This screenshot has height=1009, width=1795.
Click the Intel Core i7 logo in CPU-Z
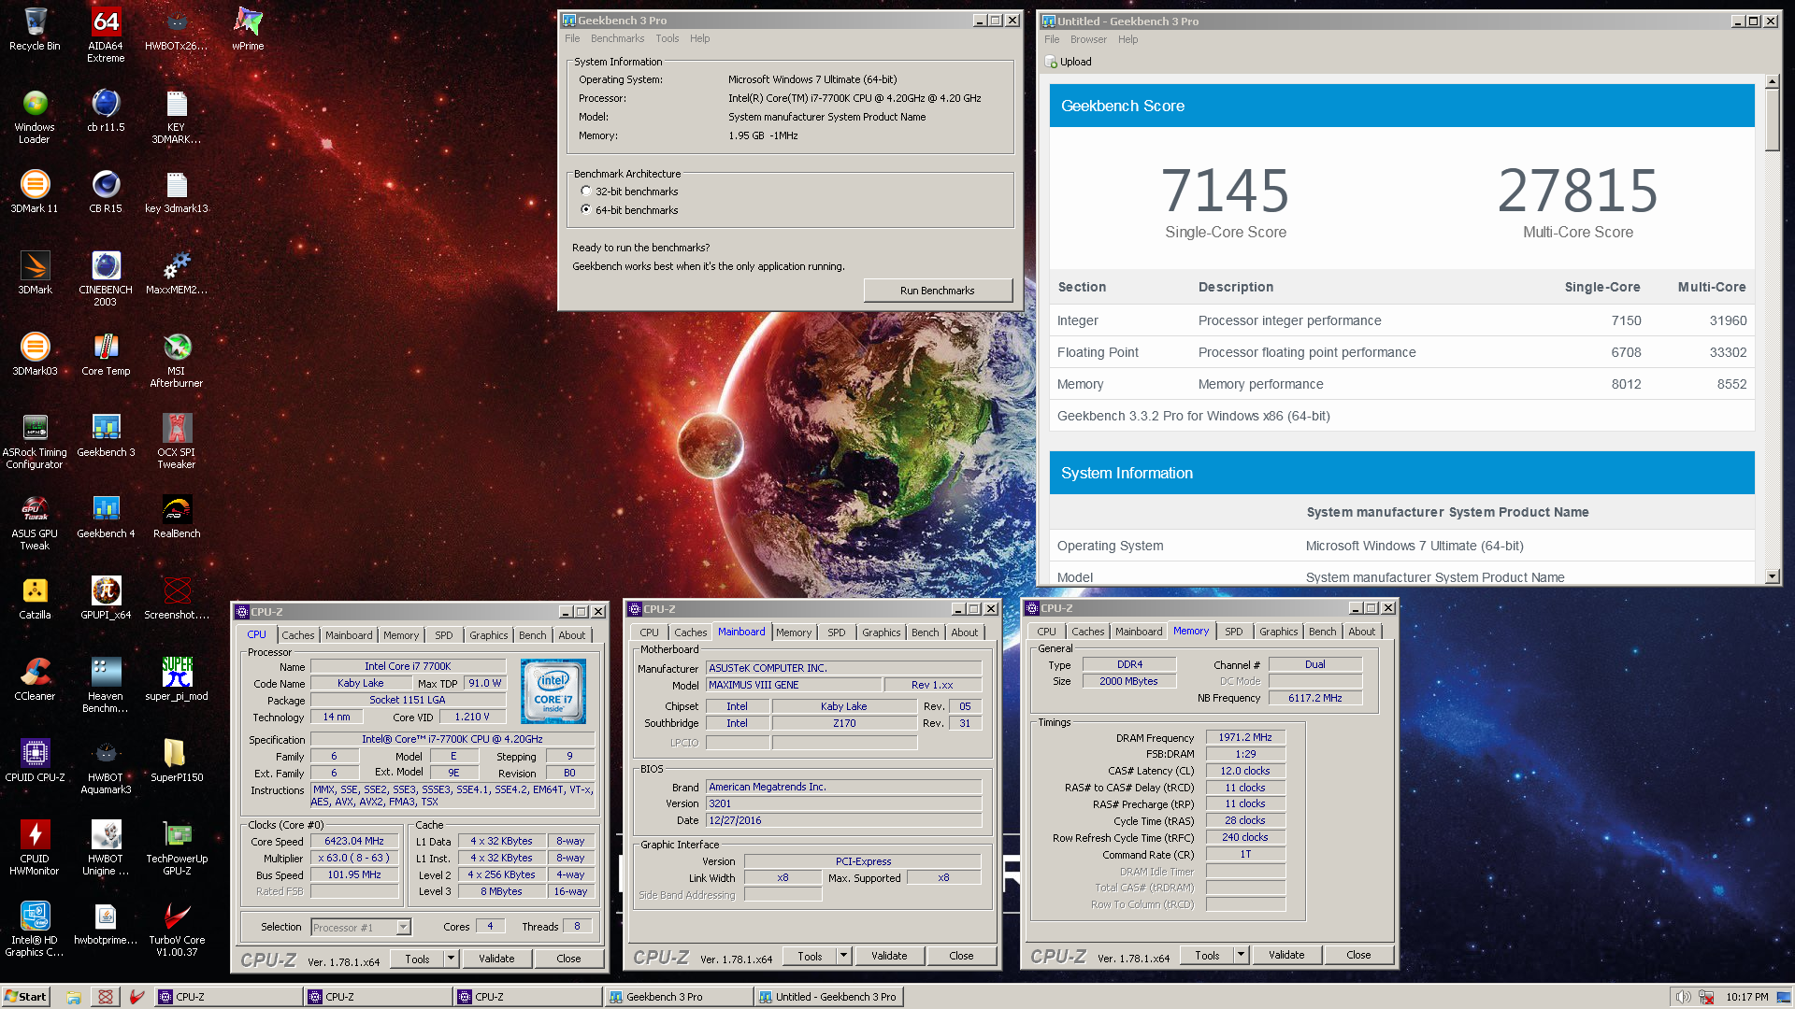pos(553,691)
